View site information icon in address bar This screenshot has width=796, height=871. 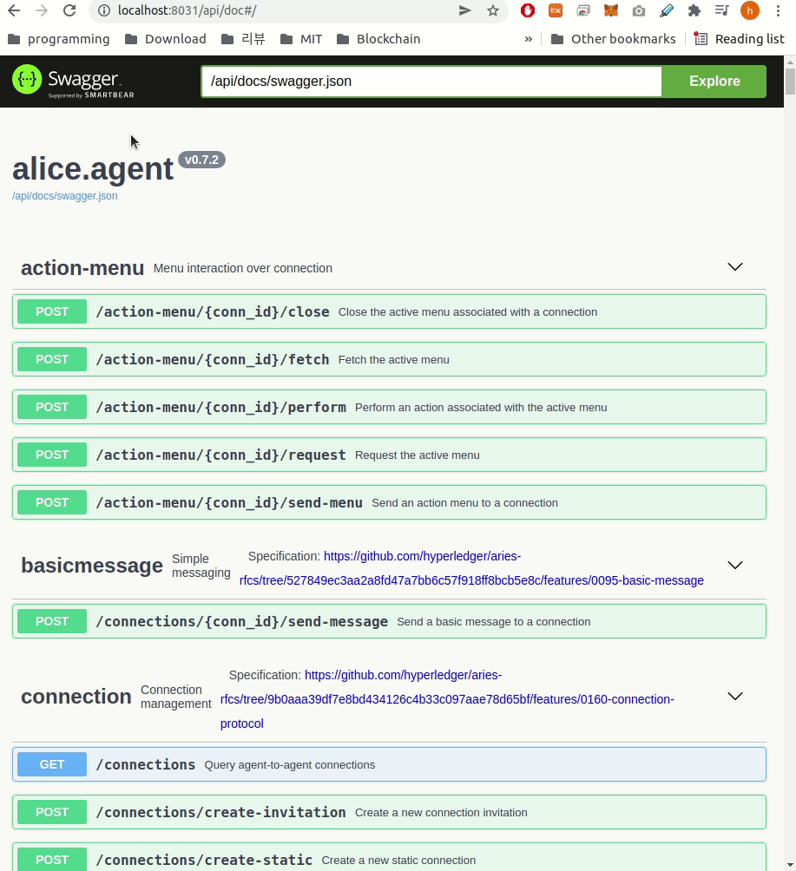point(104,10)
